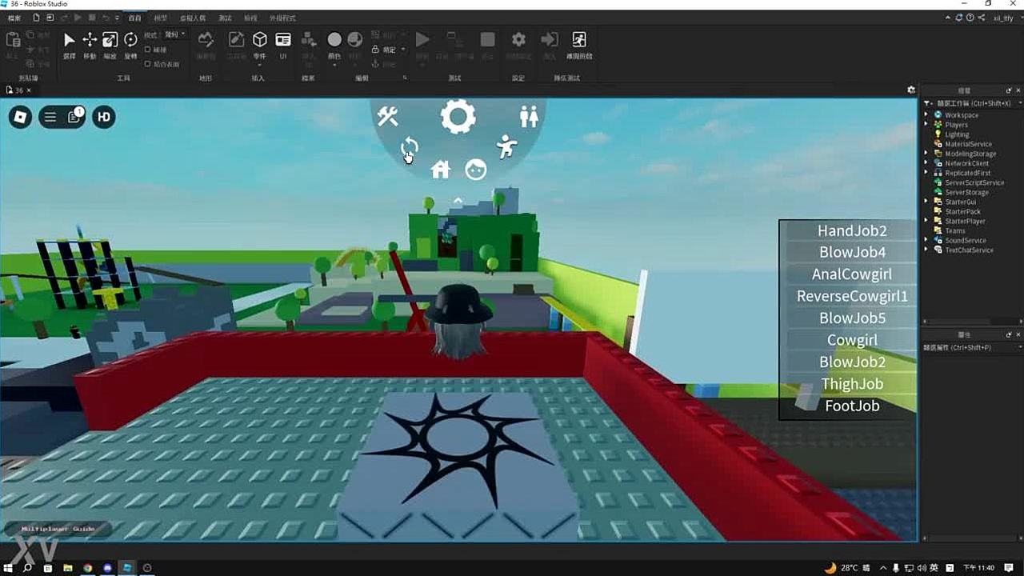Click the Material sphere icon

355,40
